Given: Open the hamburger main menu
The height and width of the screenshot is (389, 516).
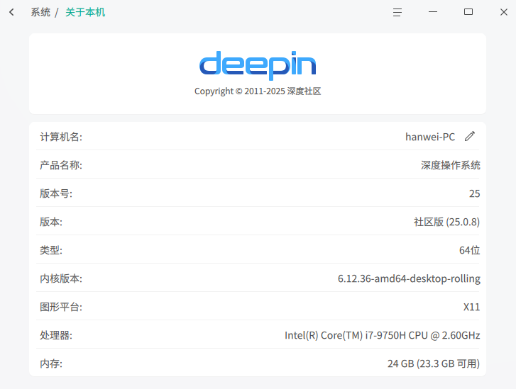Looking at the screenshot, I should 397,13.
